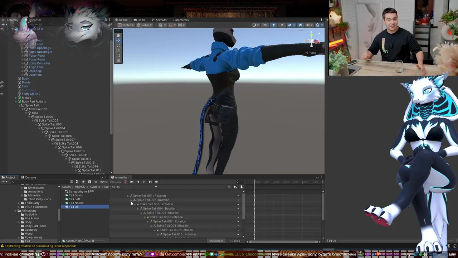Switch to the Scene tab
Screen dimensions: 458x258
[121, 20]
